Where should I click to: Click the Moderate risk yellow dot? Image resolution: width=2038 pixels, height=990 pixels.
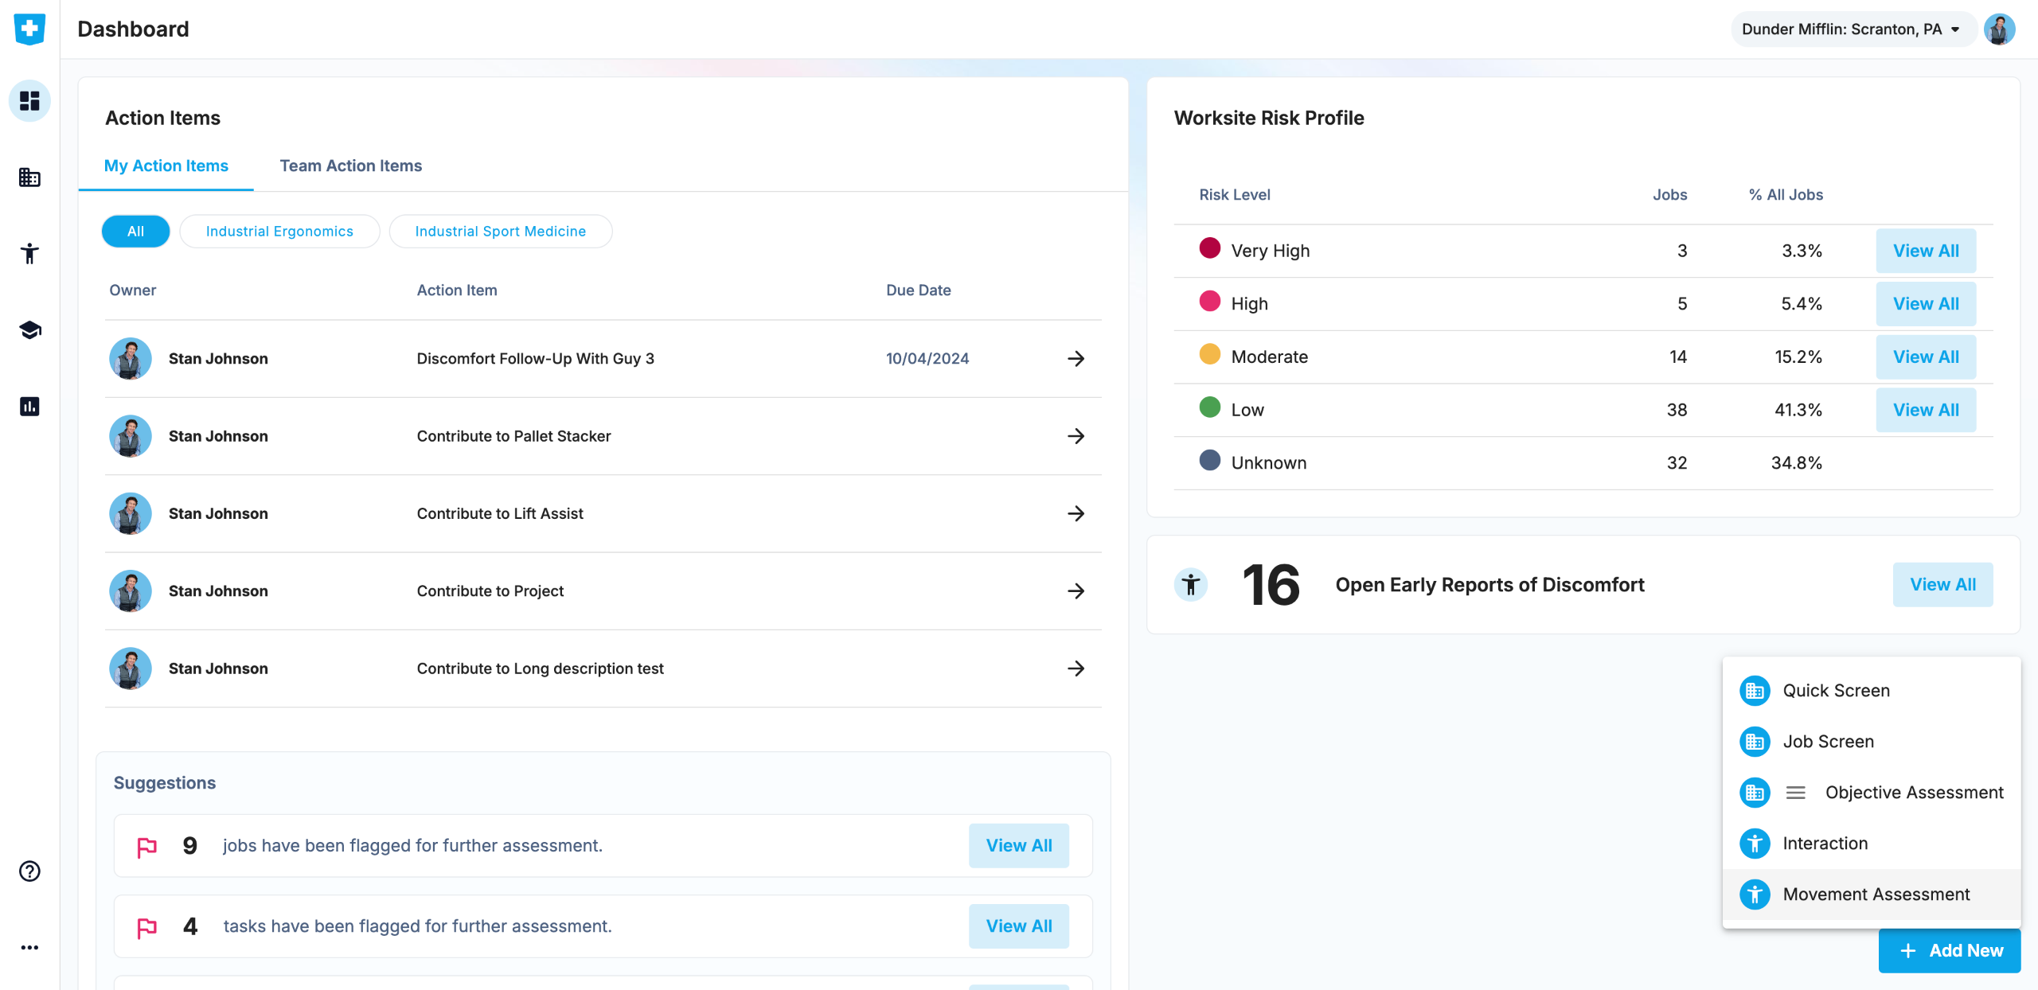[1209, 355]
